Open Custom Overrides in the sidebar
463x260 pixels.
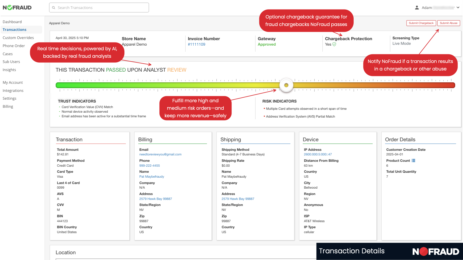(18, 38)
